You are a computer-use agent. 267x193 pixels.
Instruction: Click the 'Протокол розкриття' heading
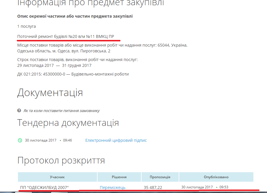pos(61,160)
